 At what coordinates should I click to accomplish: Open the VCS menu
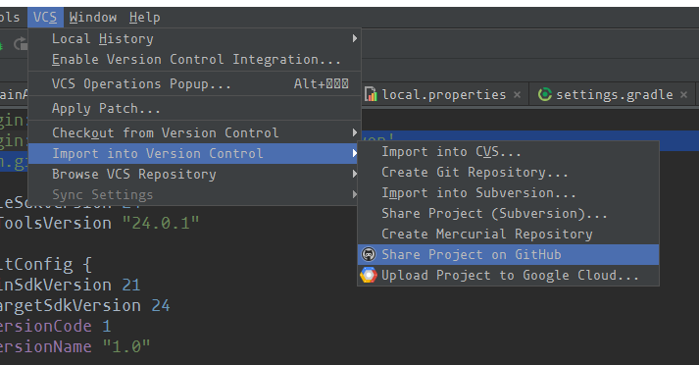click(x=45, y=18)
